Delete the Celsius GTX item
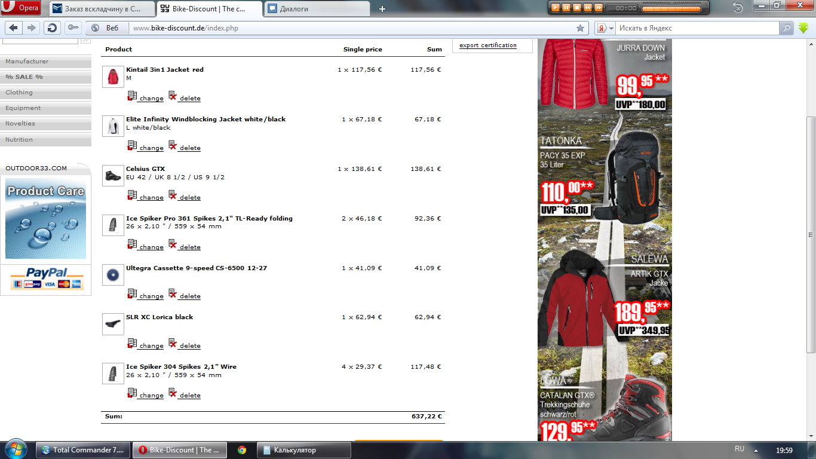 tap(185, 196)
